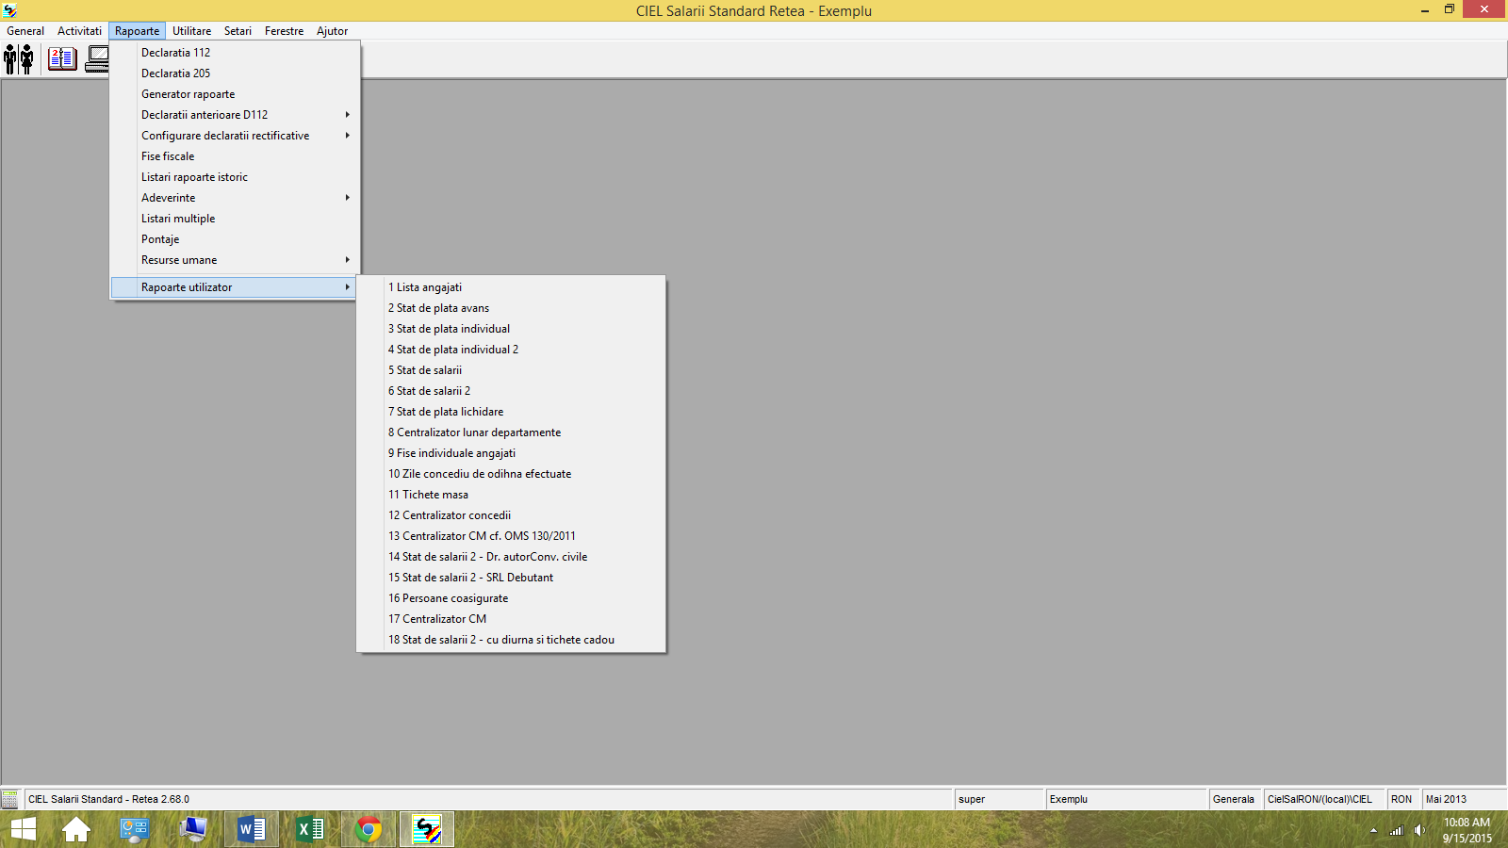The image size is (1508, 848).
Task: Select 11 Tichete masa
Action: coord(511,495)
